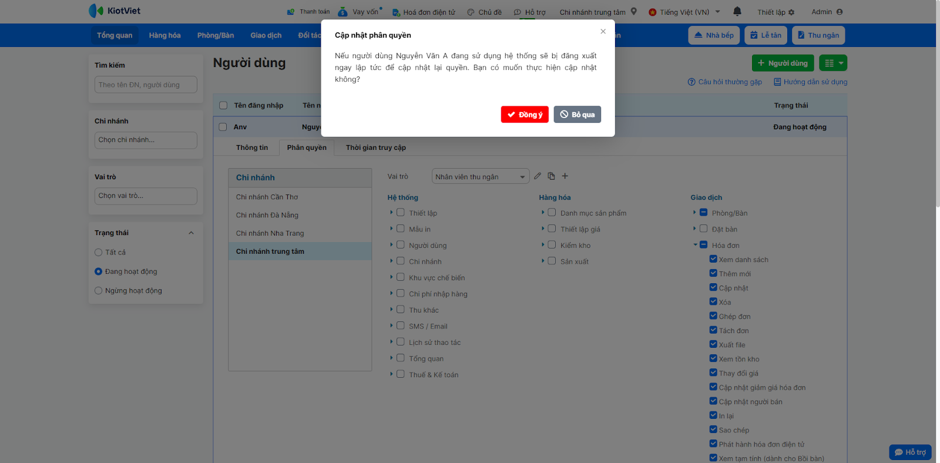
Task: Open the Tổng quan menu
Action: pyautogui.click(x=115, y=35)
